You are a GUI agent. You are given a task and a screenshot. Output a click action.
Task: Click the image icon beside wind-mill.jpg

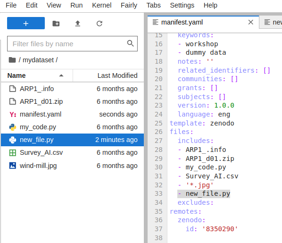13,166
